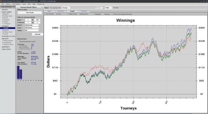The width and height of the screenshot is (208, 114).
Task: Click the Tourneys x-axis label
Action: point(128,108)
